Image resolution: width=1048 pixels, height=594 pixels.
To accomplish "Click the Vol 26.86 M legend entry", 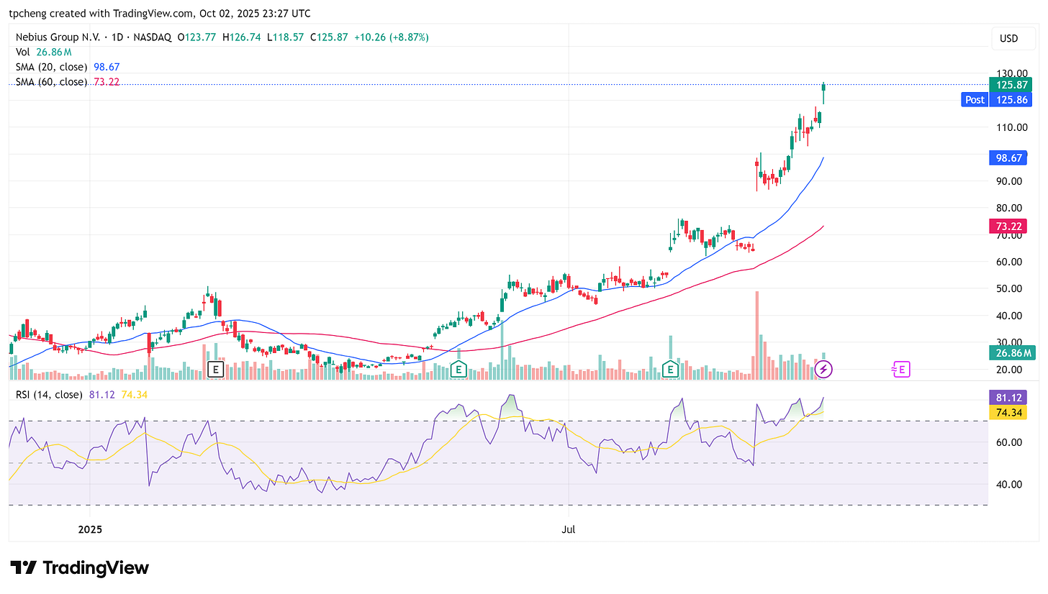I will click(44, 52).
